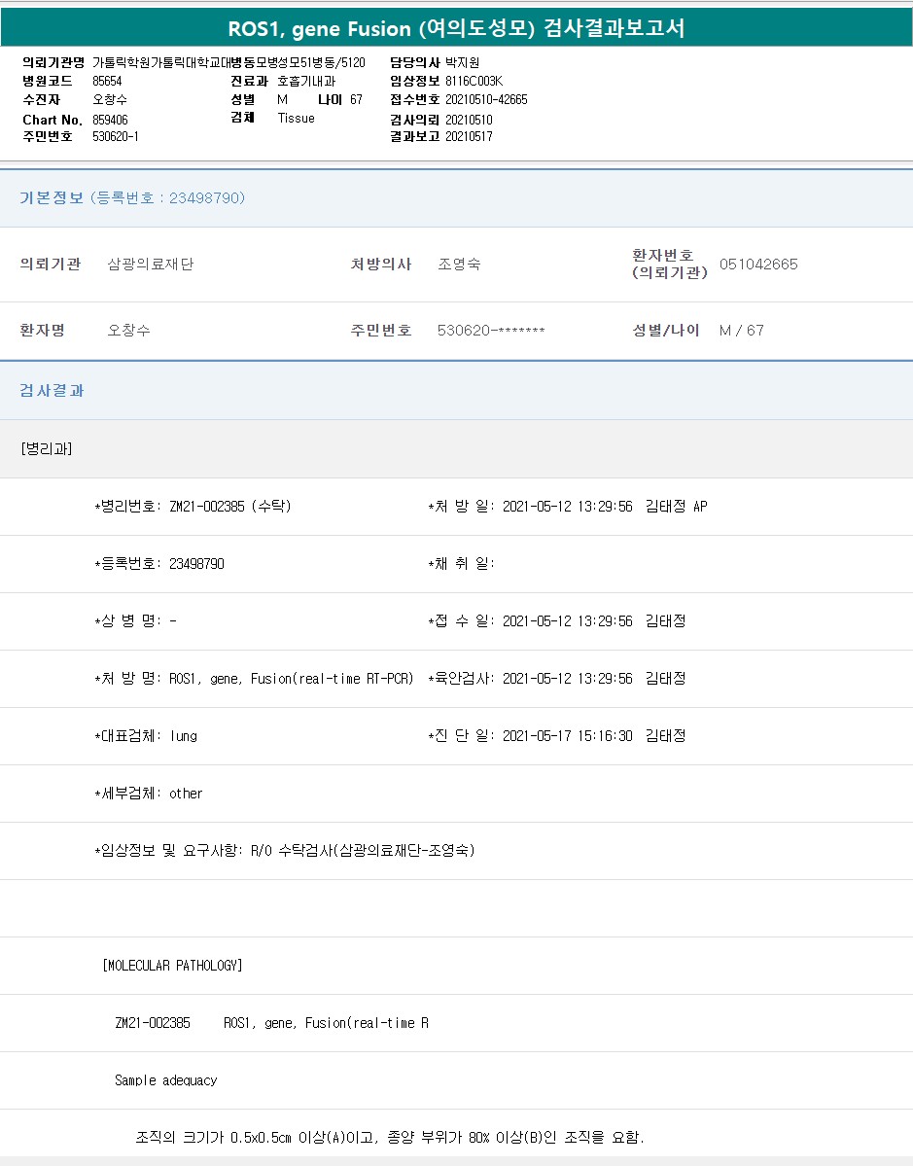Click 처방의사 value 조영숙 in 기본정보

point(459,265)
